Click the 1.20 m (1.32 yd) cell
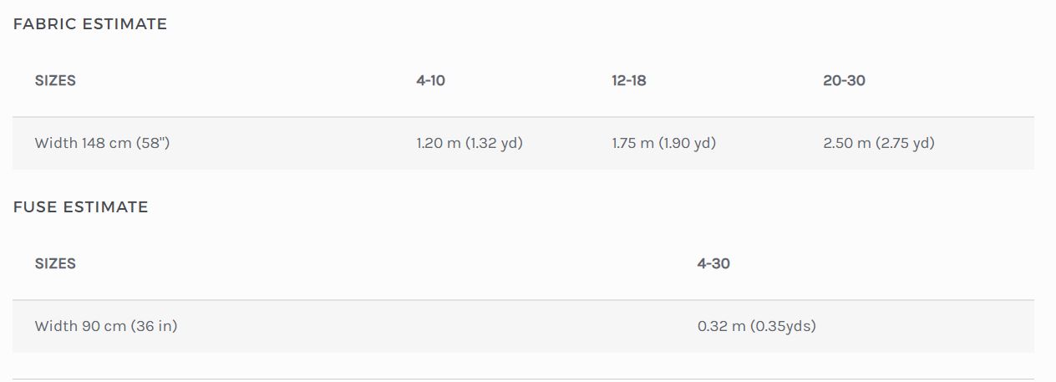Image resolution: width=1056 pixels, height=382 pixels. (x=470, y=143)
